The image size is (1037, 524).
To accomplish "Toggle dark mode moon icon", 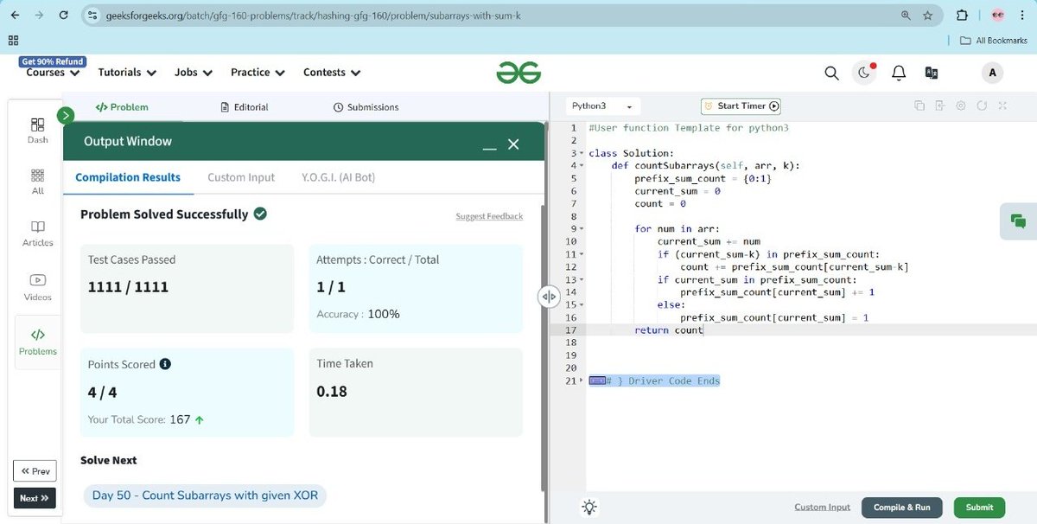I will (864, 73).
